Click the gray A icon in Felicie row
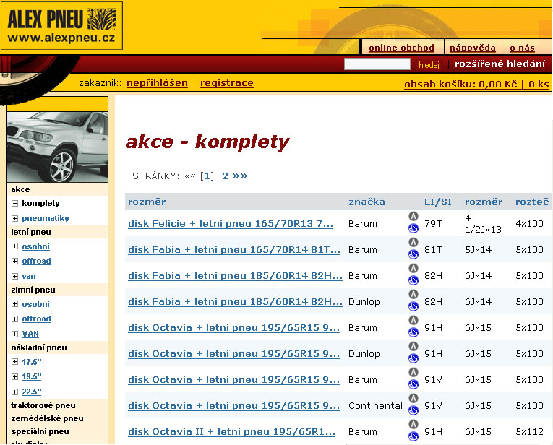The width and height of the screenshot is (553, 445). coord(413,216)
